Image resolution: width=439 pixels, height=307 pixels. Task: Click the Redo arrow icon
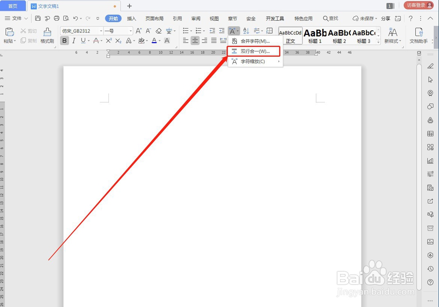click(88, 18)
